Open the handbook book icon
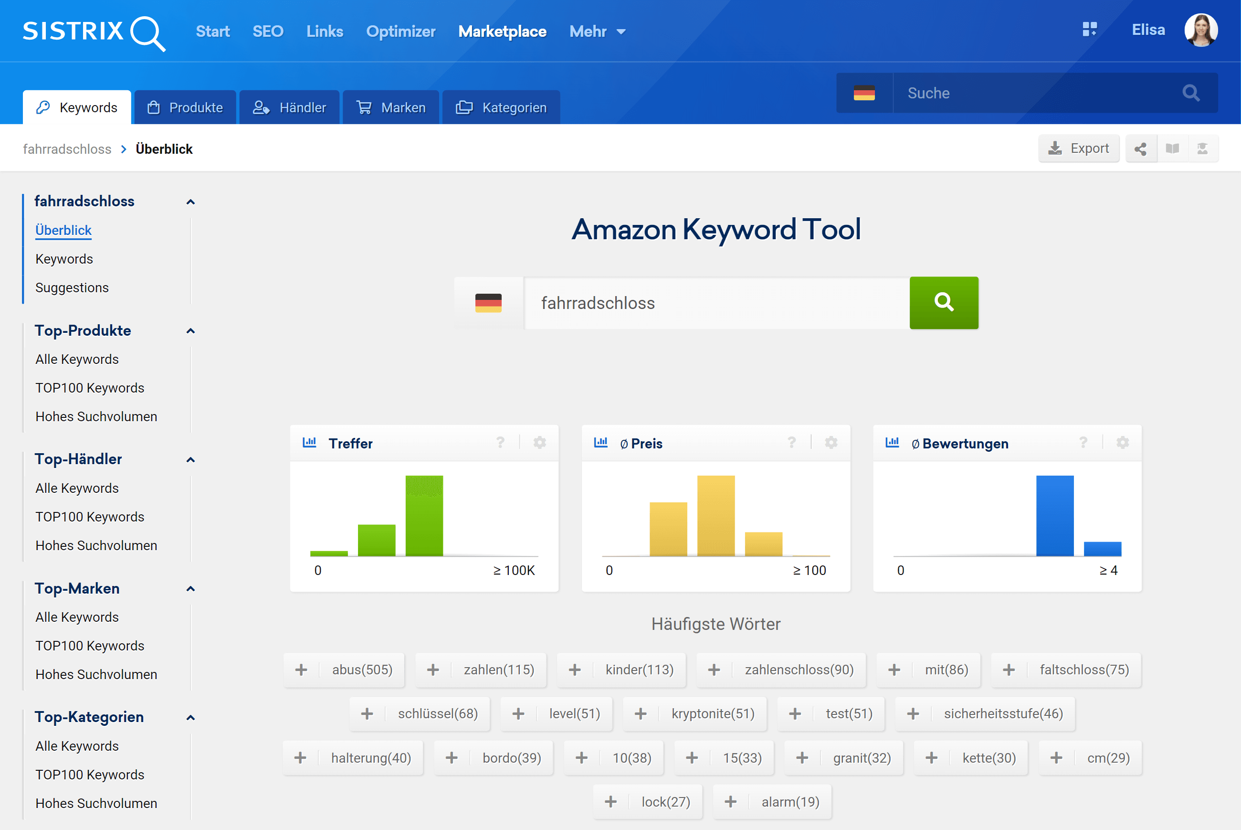Screen dimensions: 1241x830 click(1172, 149)
